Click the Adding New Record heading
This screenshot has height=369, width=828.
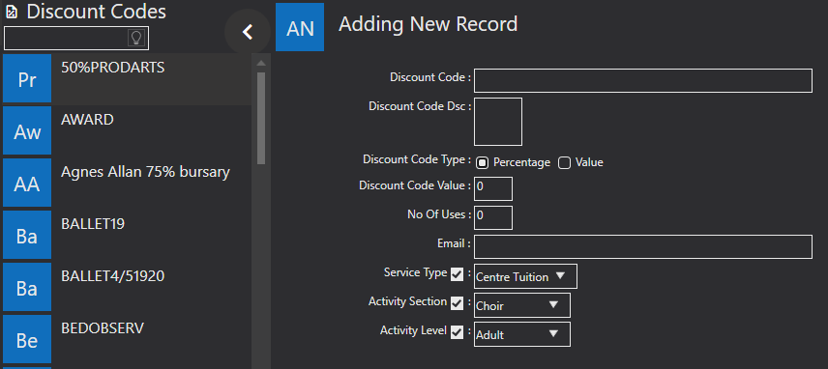pos(428,24)
